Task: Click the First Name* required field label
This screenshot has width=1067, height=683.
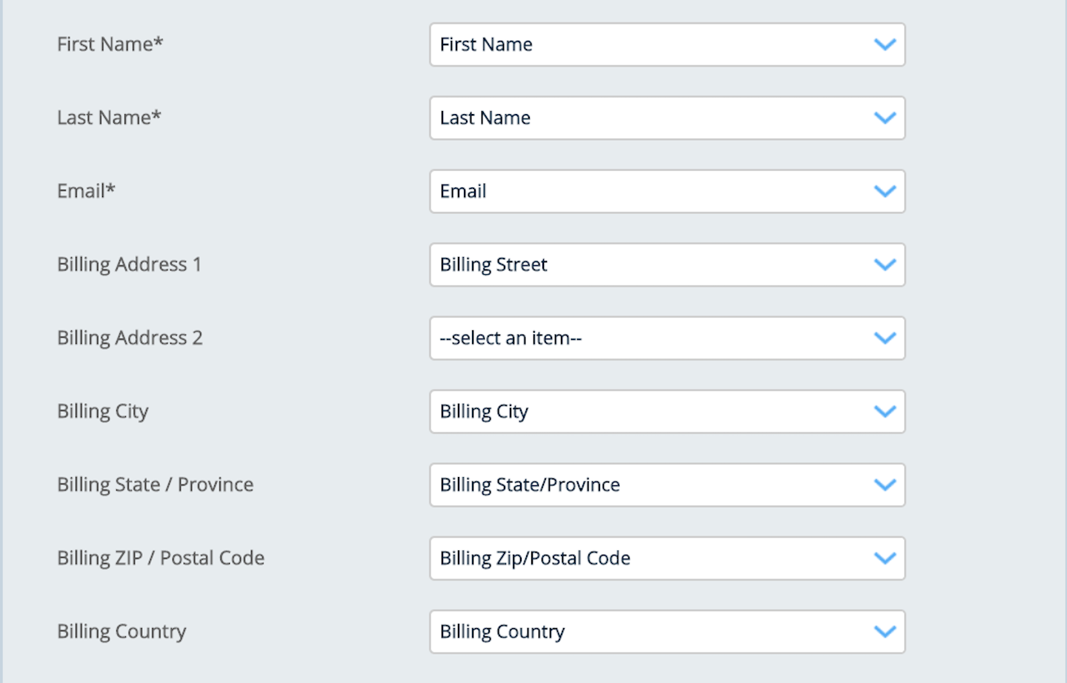Action: coord(110,44)
